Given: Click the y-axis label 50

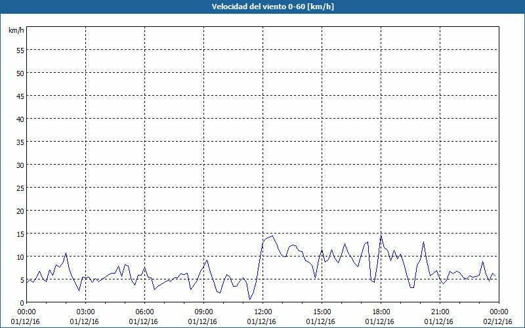Looking at the screenshot, I should point(20,73).
